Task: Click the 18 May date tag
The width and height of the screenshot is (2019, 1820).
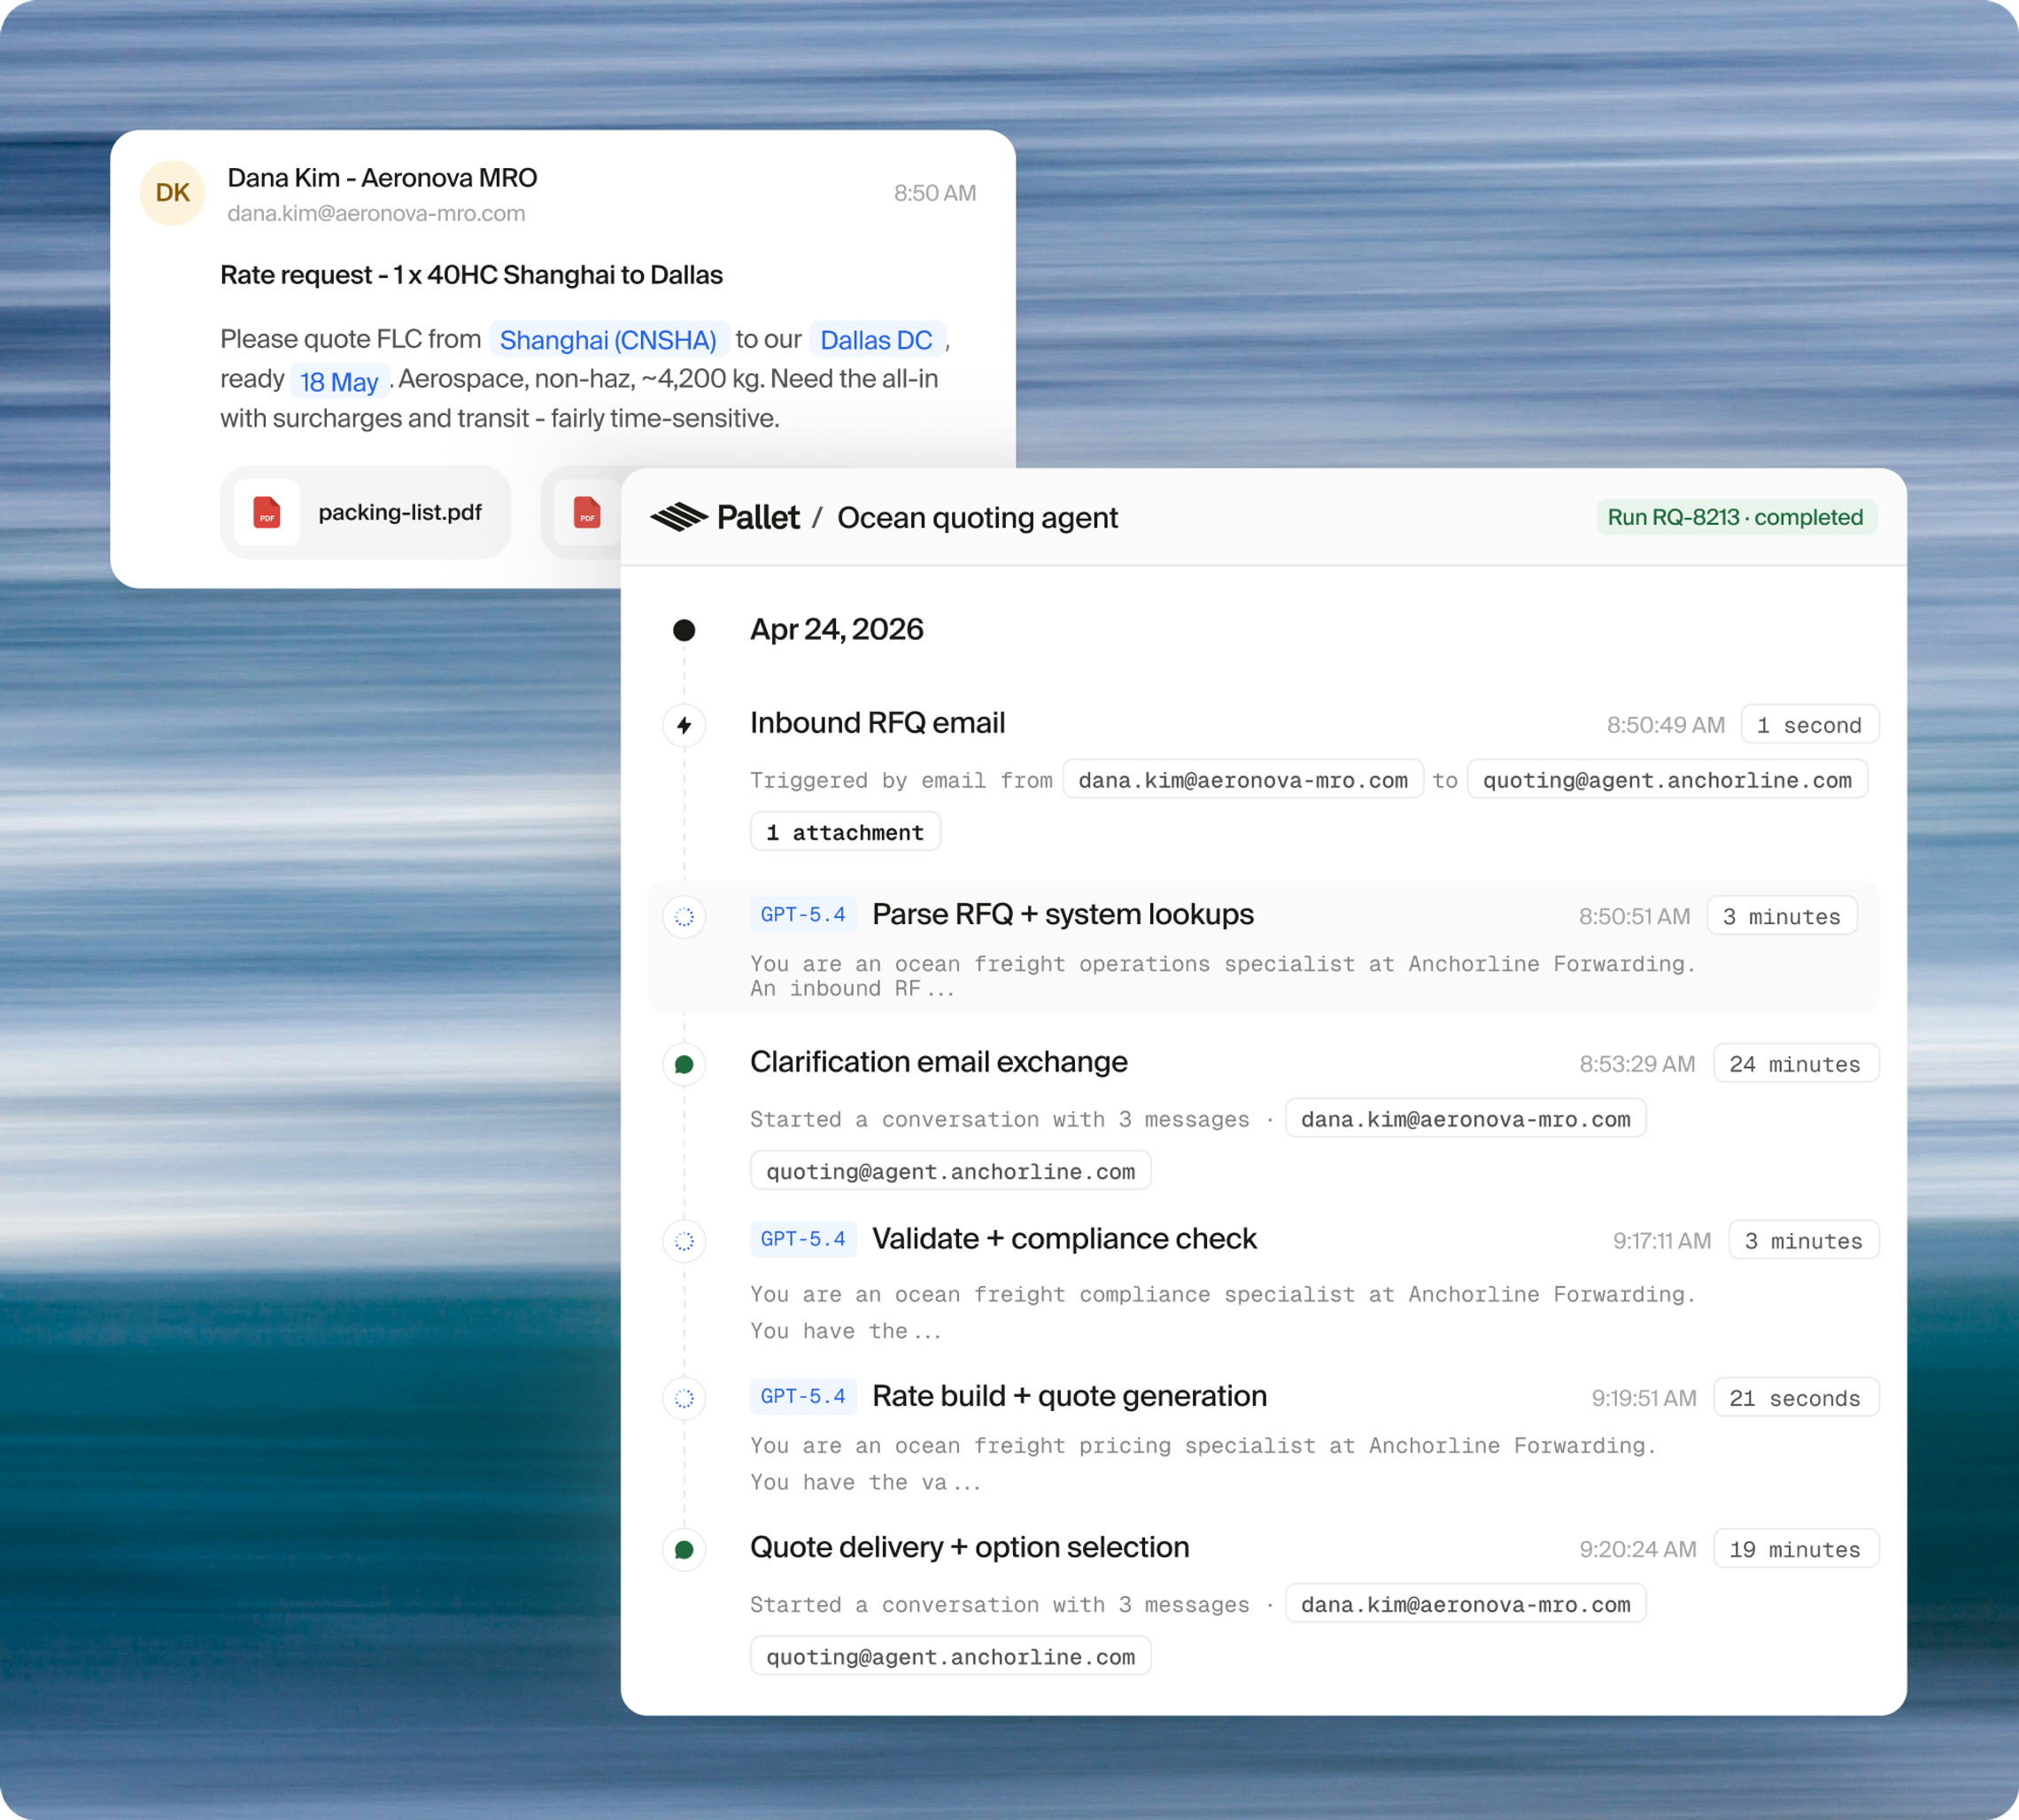Action: click(339, 381)
